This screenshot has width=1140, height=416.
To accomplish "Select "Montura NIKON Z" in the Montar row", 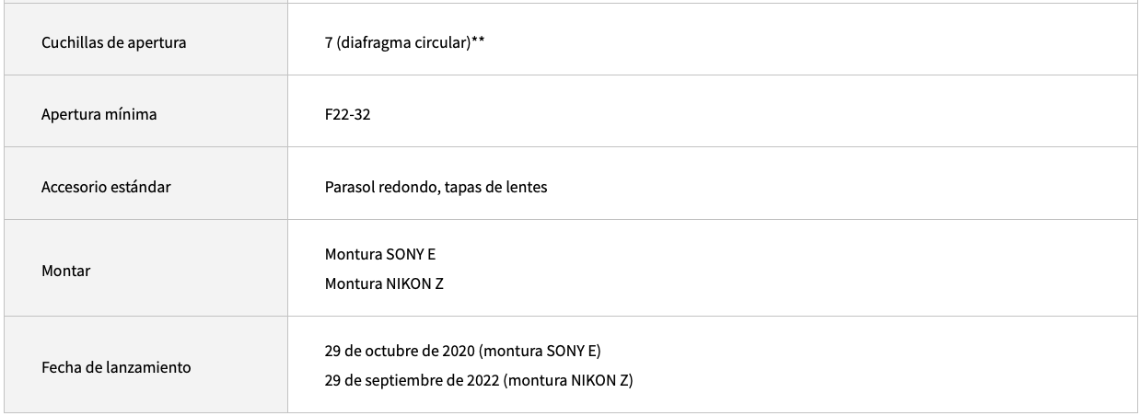I will (x=384, y=283).
